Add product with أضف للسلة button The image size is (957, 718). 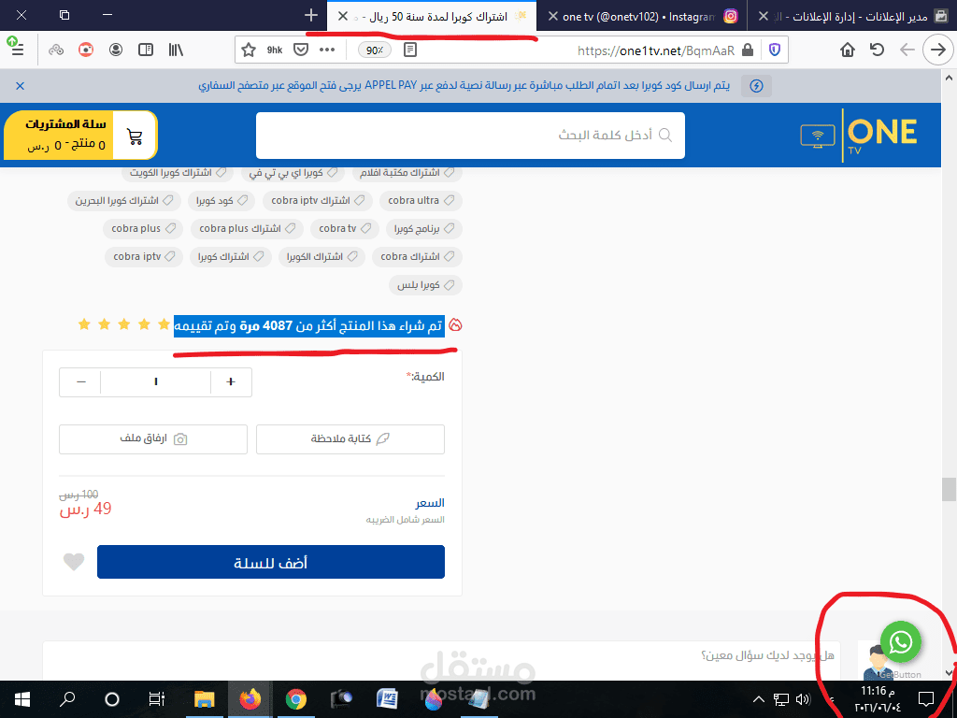point(270,562)
